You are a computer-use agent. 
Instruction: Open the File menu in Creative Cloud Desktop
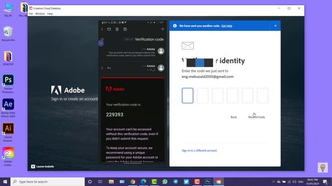pos(31,14)
